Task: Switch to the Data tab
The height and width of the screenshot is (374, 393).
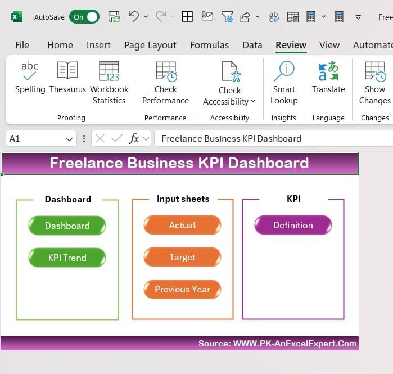Action: tap(252, 45)
